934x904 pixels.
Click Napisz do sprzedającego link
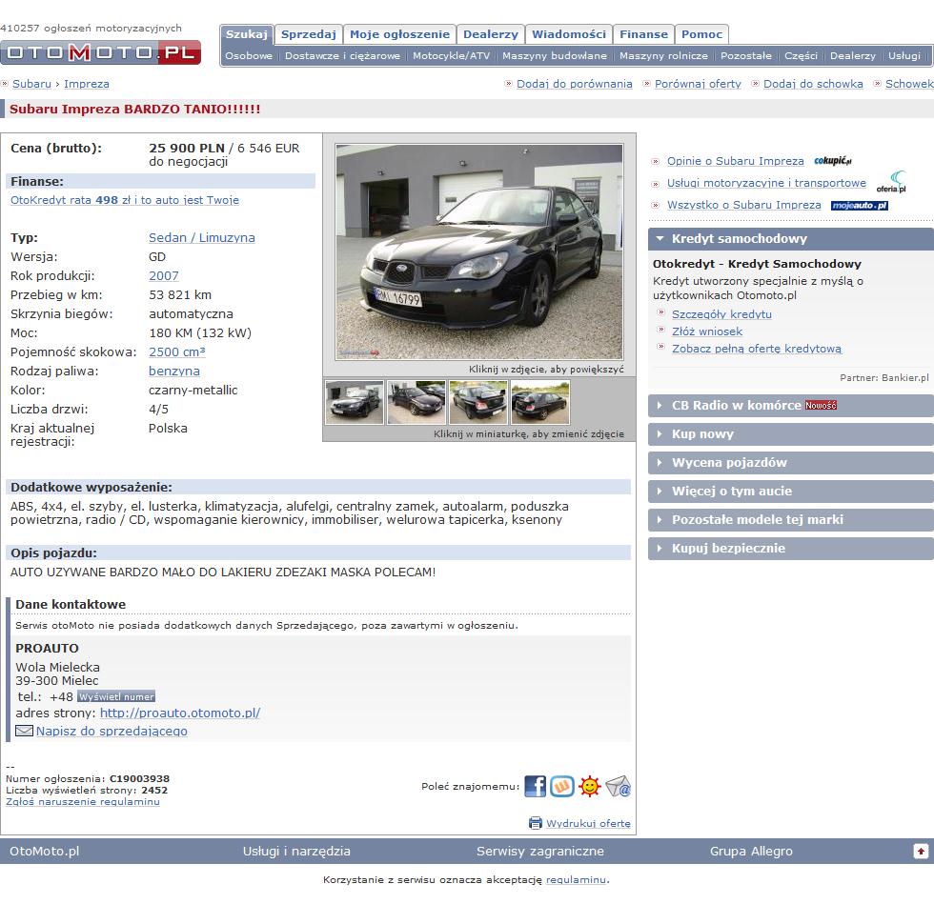click(112, 731)
